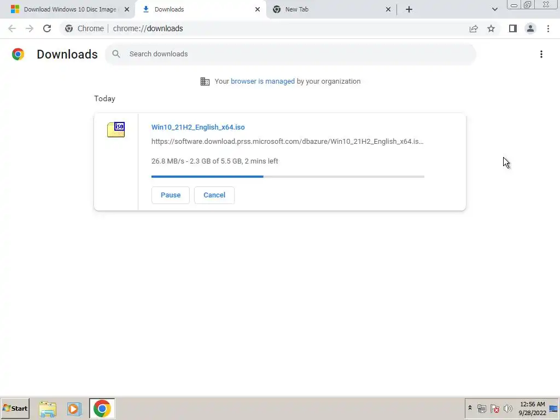Click the ISO file icon of the download
560x420 pixels.
(x=116, y=129)
